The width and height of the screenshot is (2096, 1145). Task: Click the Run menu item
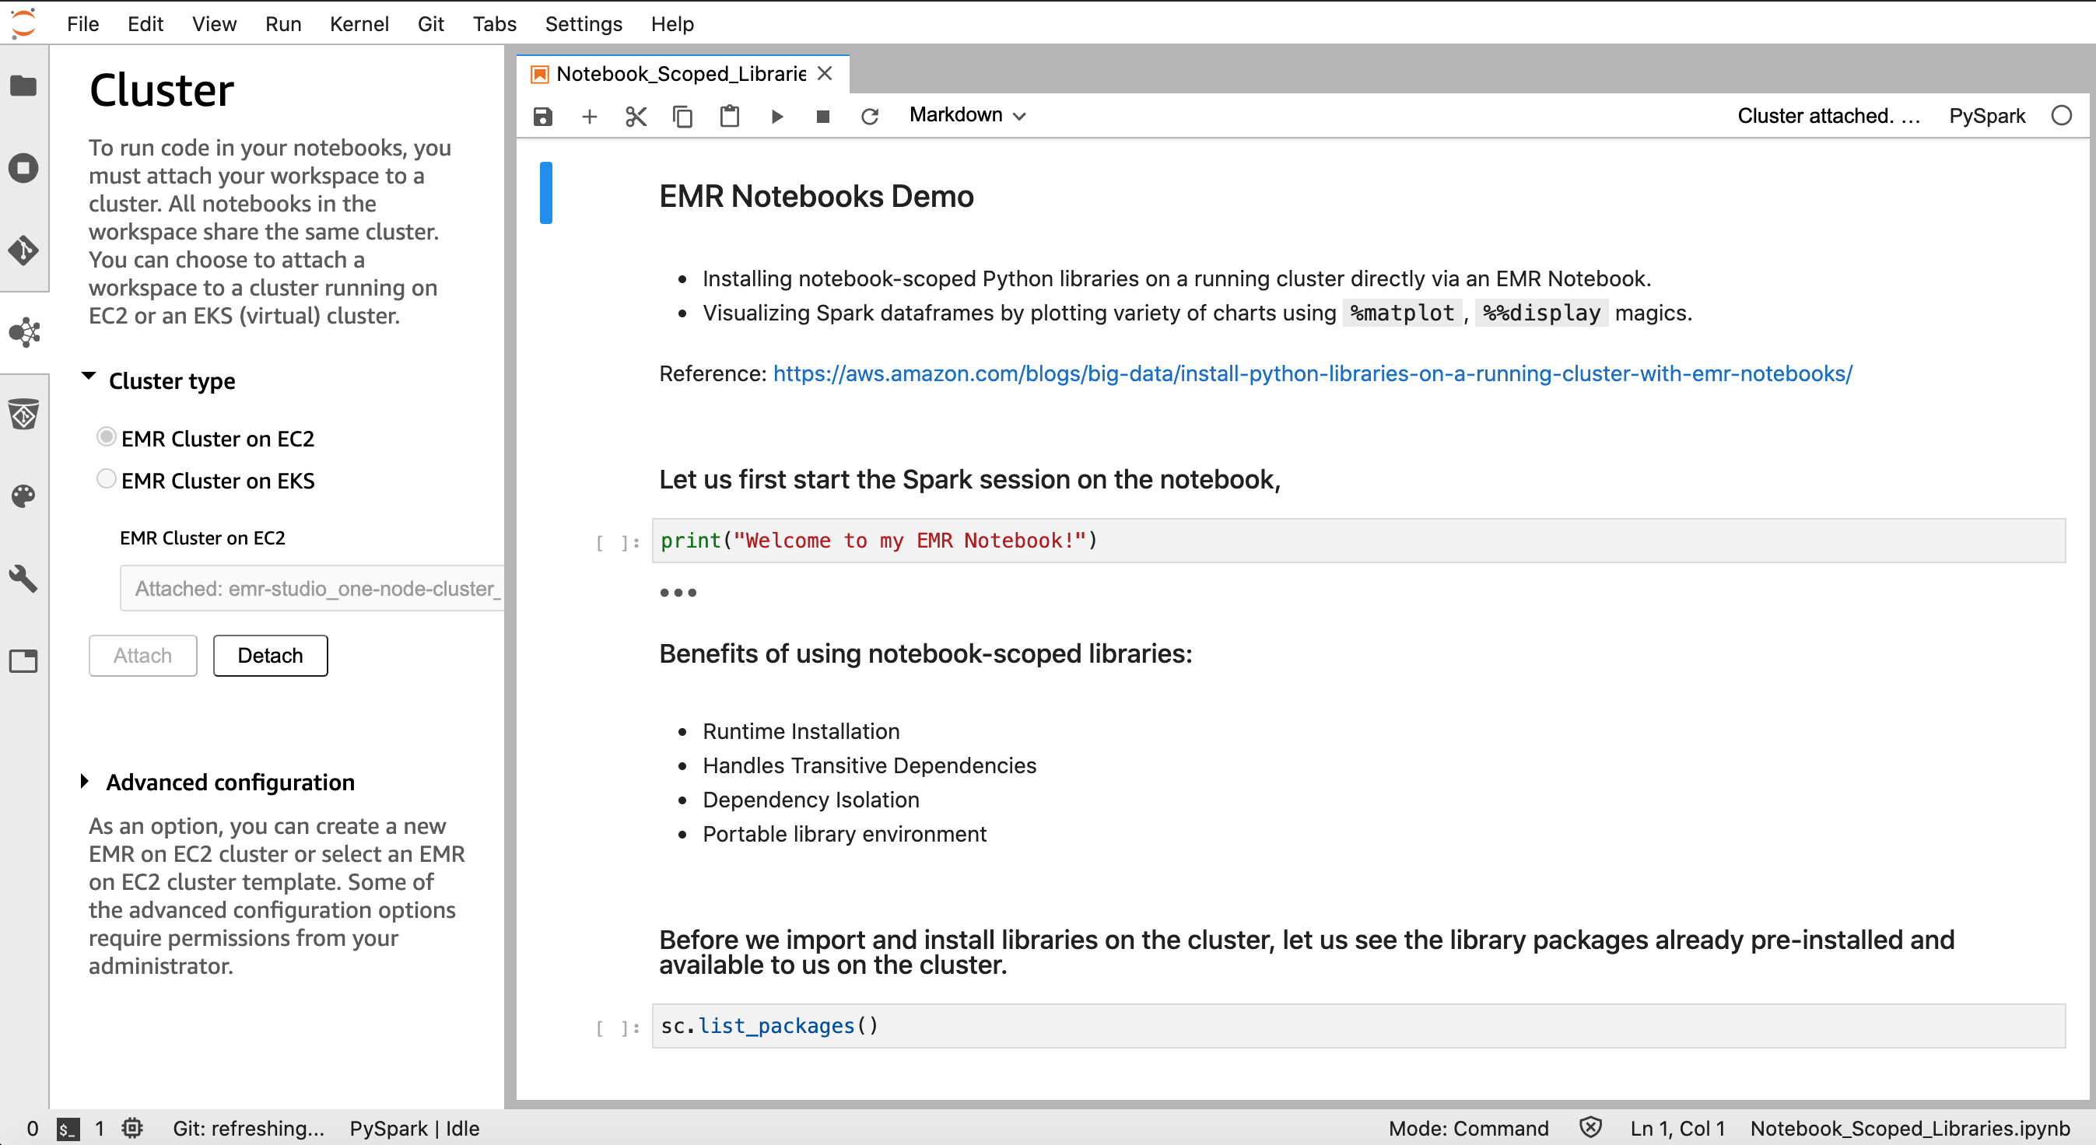(x=282, y=24)
